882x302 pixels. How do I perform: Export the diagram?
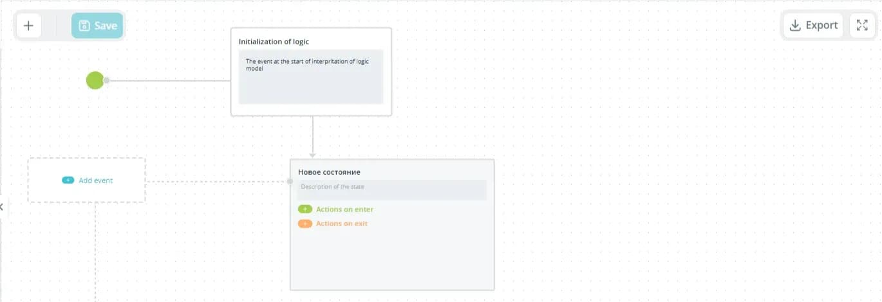pyautogui.click(x=814, y=26)
